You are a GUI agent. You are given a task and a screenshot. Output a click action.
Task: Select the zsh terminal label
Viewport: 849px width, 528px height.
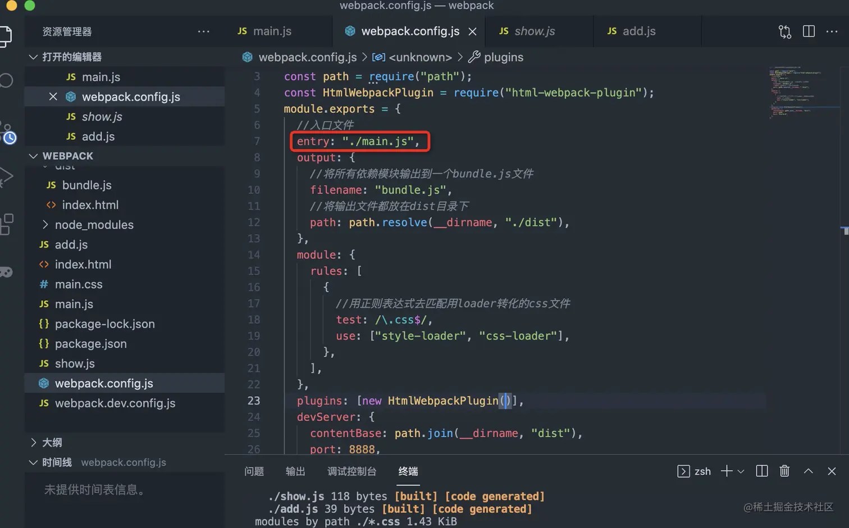pos(694,471)
